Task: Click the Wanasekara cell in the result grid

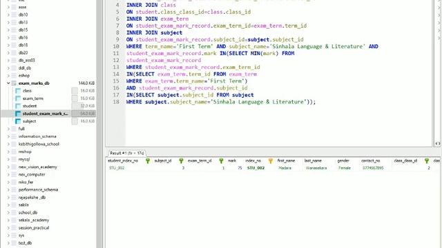Action: click(316, 168)
